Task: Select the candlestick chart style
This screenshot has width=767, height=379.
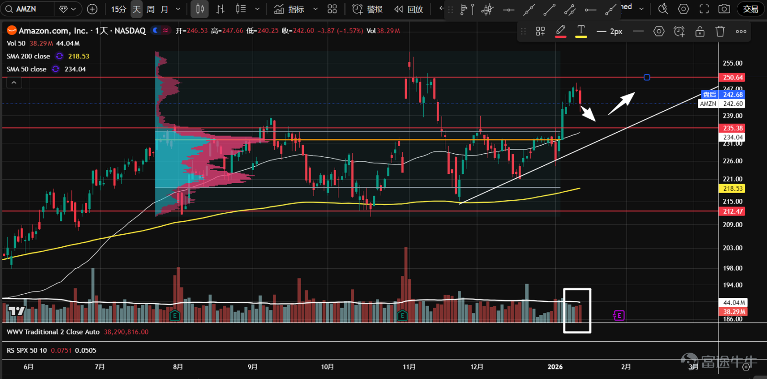Action: [x=200, y=9]
